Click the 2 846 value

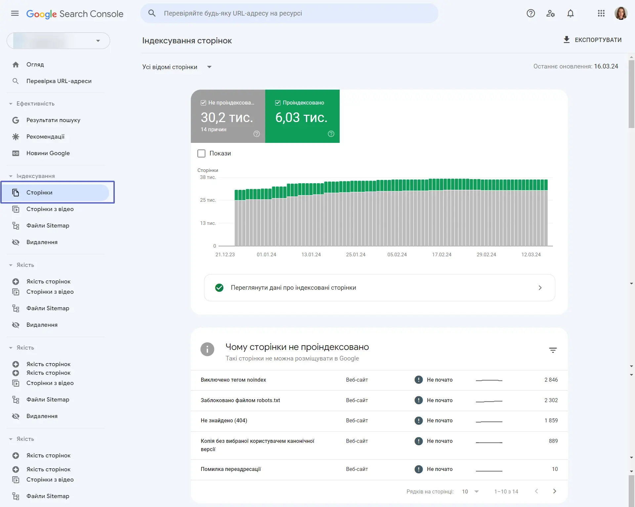pyautogui.click(x=551, y=380)
